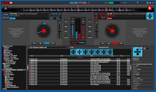Click the search field with Ed Sheeran Galway Girl

click(x=49, y=47)
